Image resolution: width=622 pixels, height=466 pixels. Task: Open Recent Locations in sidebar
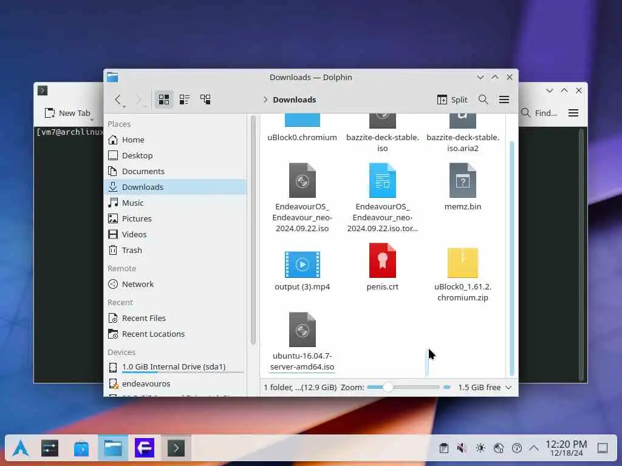(175, 334)
